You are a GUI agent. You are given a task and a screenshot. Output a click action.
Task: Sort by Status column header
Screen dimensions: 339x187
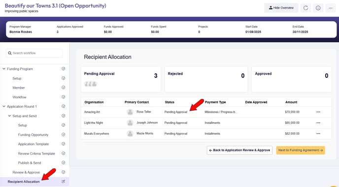169,102
